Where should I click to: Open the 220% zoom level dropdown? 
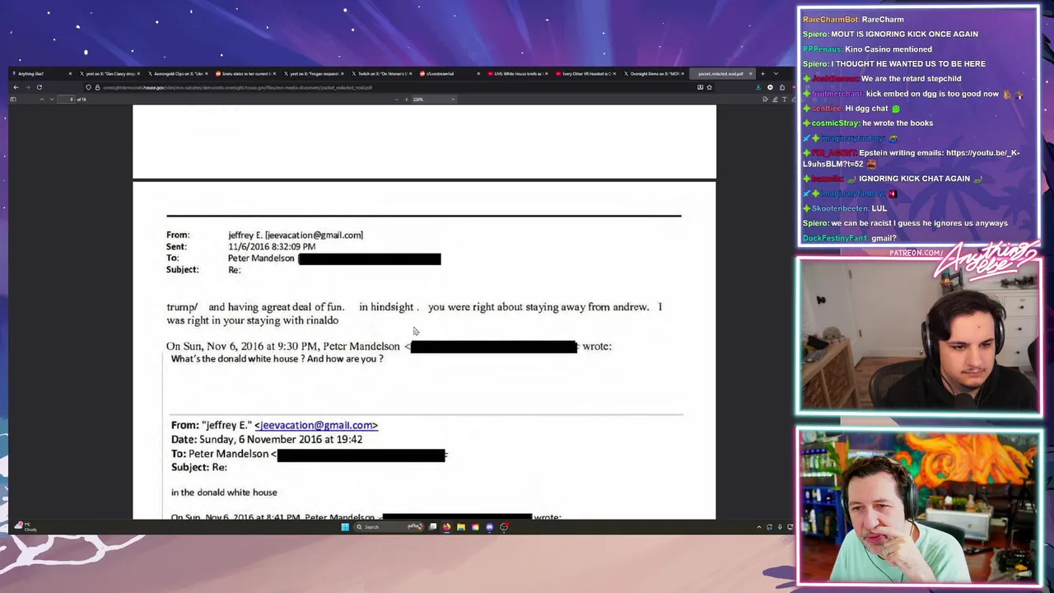pos(433,100)
